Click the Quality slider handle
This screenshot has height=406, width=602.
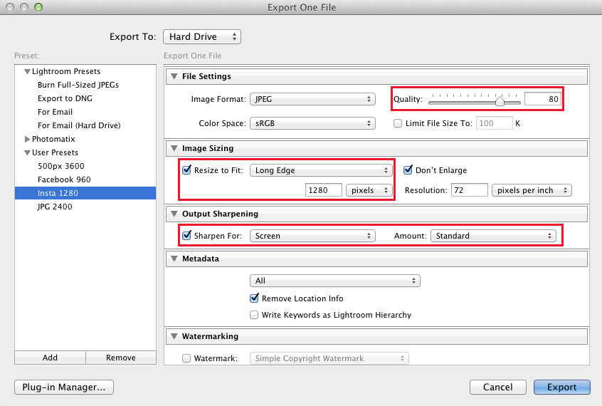click(500, 101)
